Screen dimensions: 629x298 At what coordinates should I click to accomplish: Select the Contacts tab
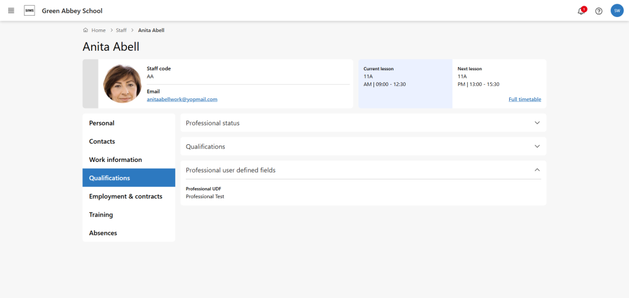point(102,141)
